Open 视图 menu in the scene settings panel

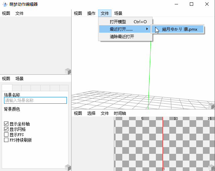[6, 78]
